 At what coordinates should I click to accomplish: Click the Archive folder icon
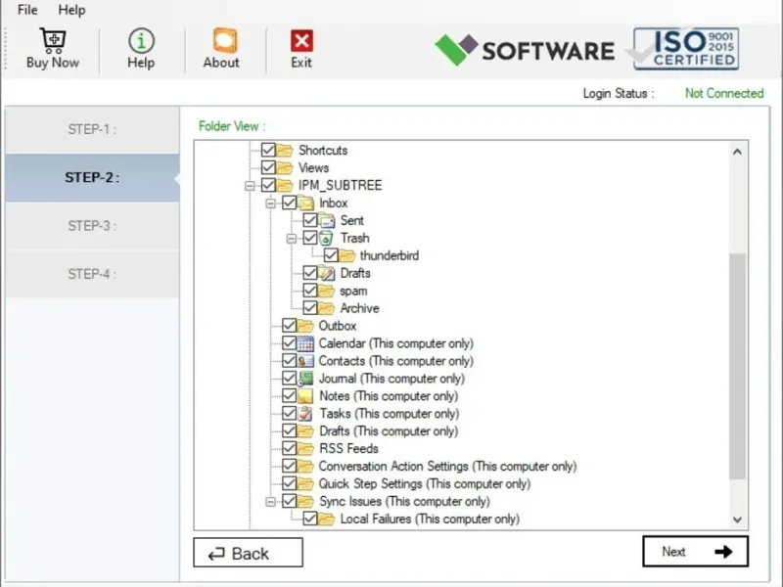click(327, 308)
